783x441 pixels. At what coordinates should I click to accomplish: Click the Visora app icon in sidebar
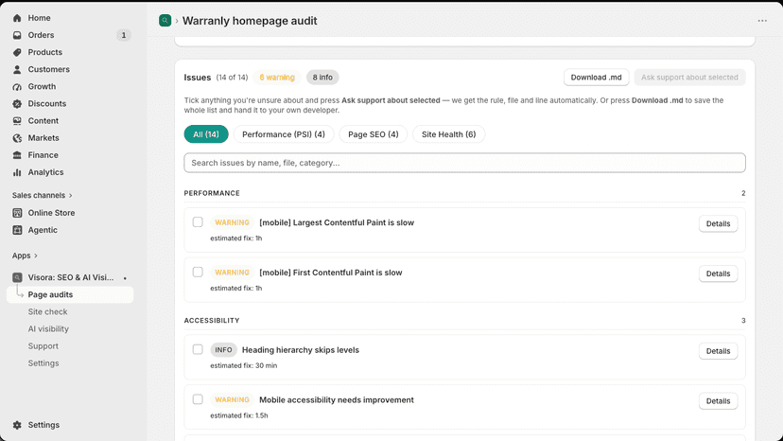[17, 277]
